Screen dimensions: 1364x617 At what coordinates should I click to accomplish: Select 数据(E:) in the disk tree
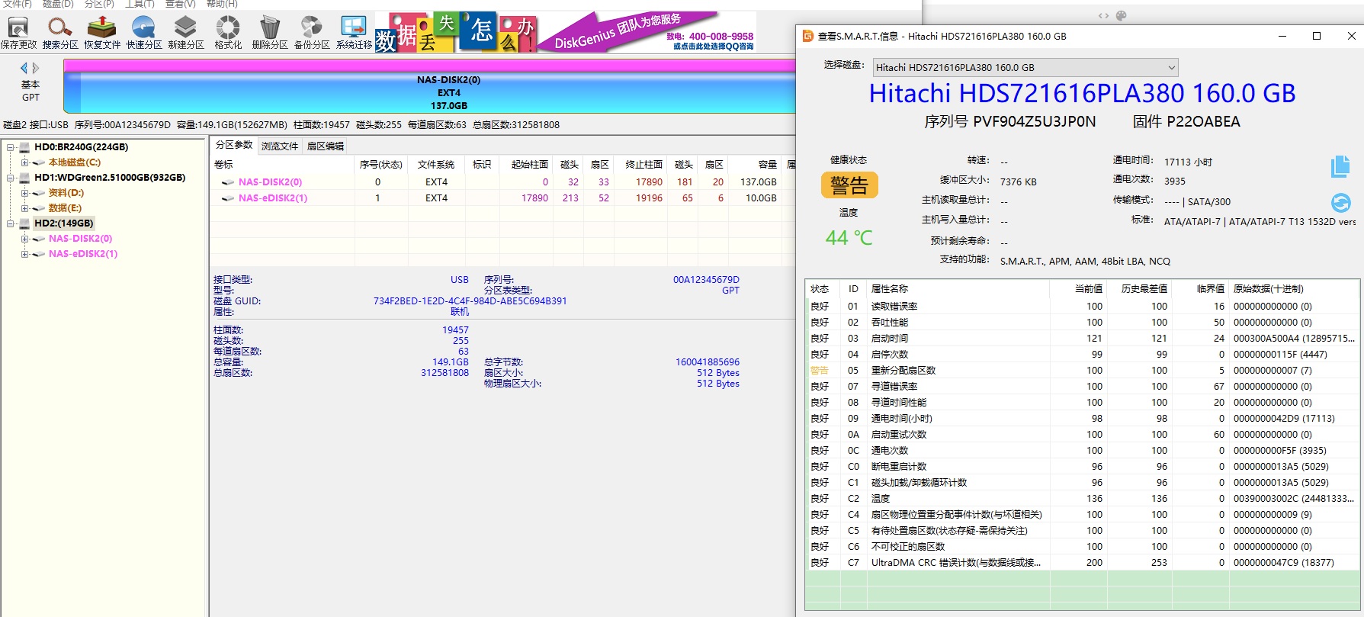click(65, 208)
